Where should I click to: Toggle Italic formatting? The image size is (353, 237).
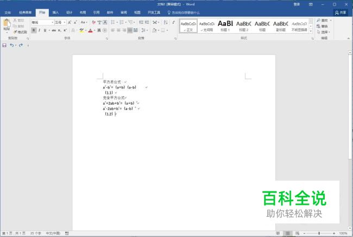(x=40, y=30)
